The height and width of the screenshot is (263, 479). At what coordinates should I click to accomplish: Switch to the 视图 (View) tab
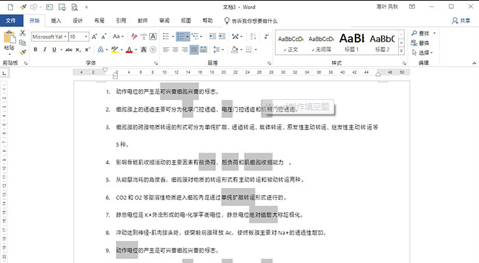point(186,21)
